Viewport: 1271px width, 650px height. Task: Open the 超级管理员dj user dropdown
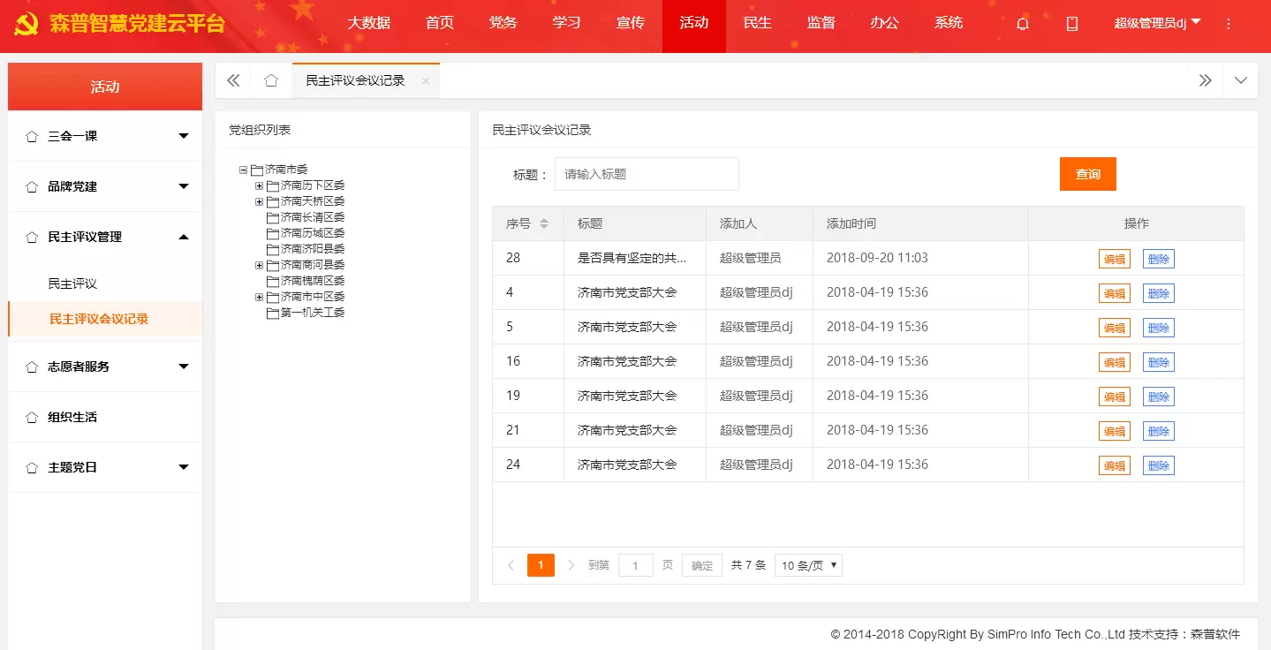coord(1157,24)
